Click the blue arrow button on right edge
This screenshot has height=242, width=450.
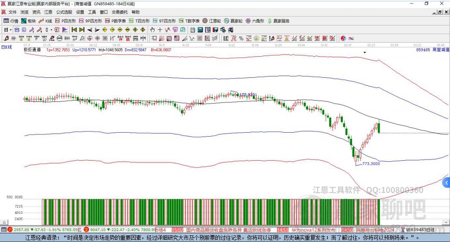(x=447, y=182)
